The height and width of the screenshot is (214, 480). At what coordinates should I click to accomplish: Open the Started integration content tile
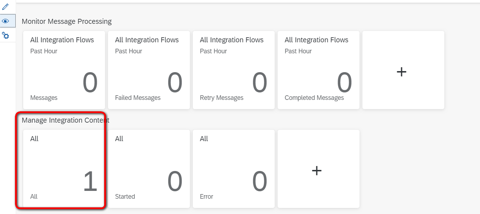pyautogui.click(x=149, y=169)
